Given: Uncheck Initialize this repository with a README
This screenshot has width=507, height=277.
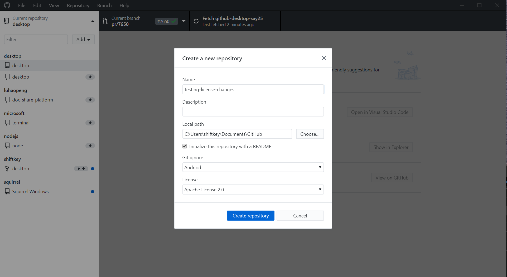Looking at the screenshot, I should [184, 146].
